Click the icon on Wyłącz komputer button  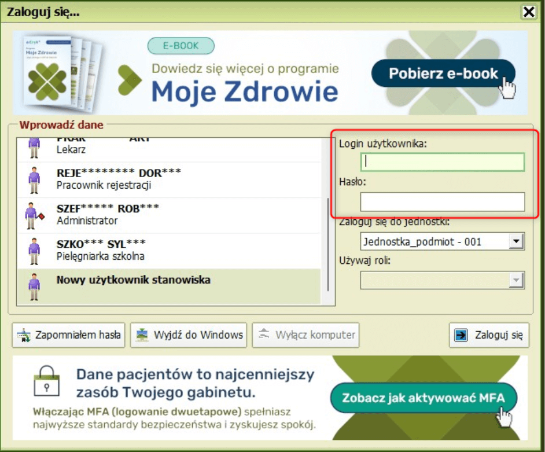(x=264, y=334)
